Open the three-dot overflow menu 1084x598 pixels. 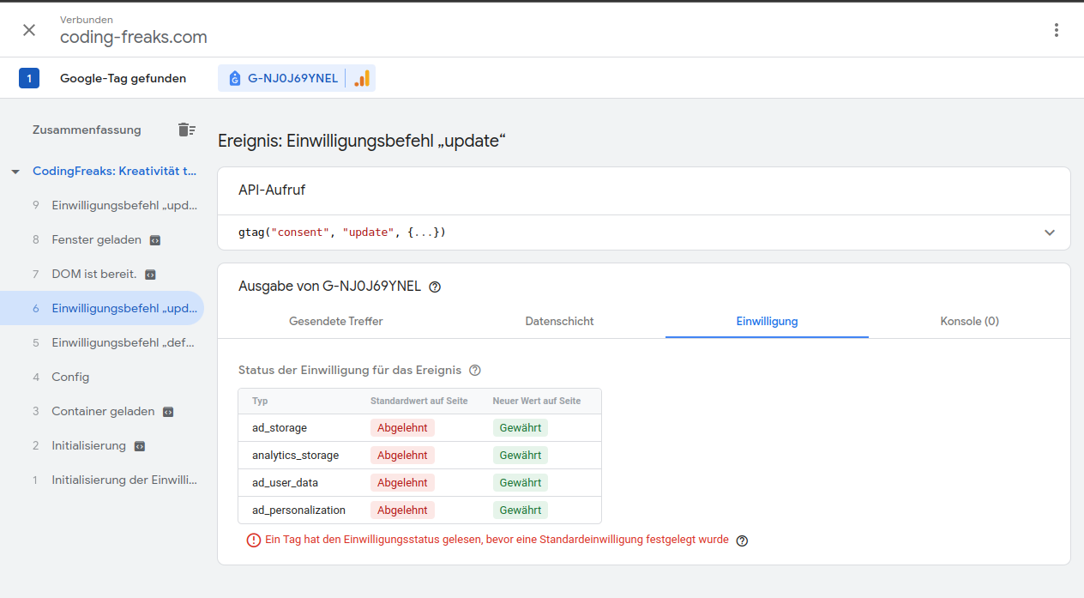click(x=1056, y=29)
